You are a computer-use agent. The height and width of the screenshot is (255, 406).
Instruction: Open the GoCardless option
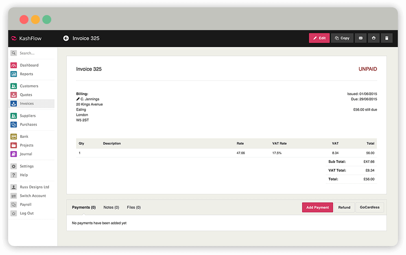coord(369,207)
